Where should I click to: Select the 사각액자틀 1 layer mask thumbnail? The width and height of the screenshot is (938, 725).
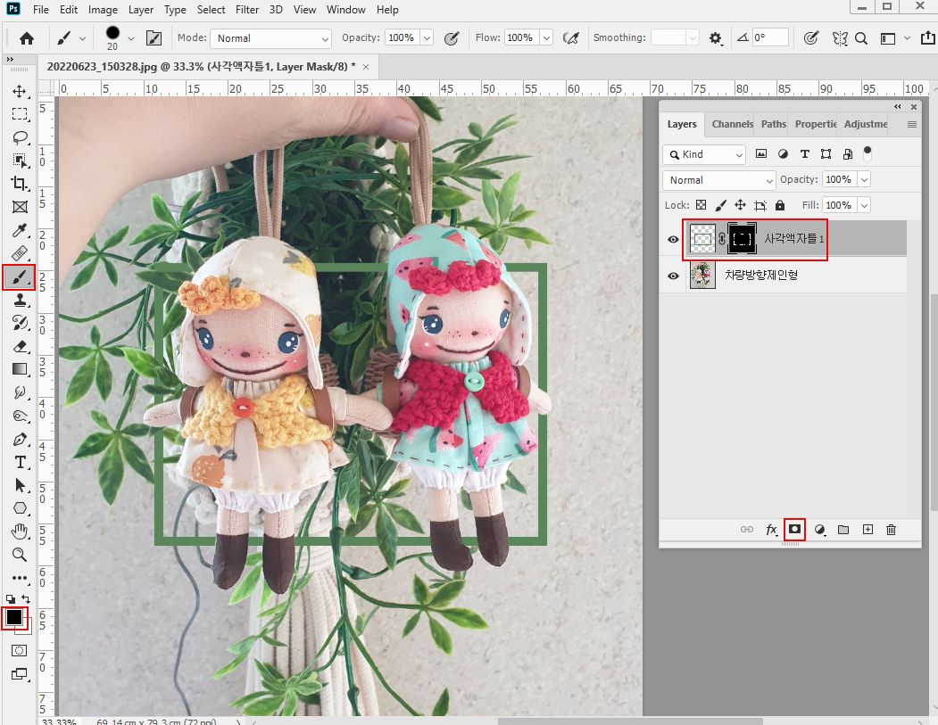click(742, 239)
